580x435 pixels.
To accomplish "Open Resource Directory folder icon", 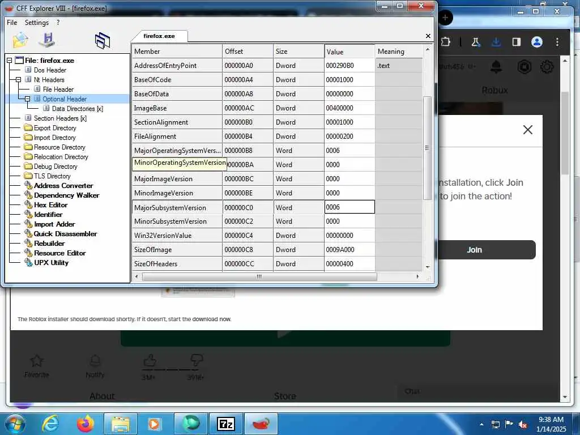I will coord(28,147).
